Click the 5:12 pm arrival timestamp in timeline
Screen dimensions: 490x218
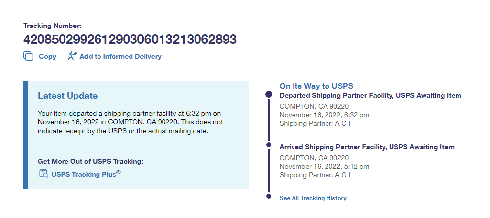(x=324, y=166)
